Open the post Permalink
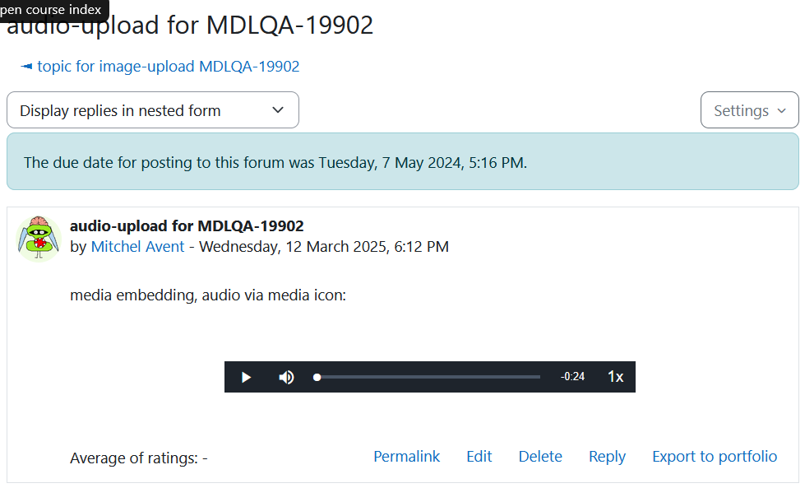The height and width of the screenshot is (488, 805). [x=406, y=456]
